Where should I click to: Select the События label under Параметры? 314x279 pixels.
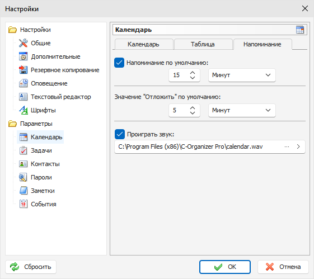pos(44,204)
